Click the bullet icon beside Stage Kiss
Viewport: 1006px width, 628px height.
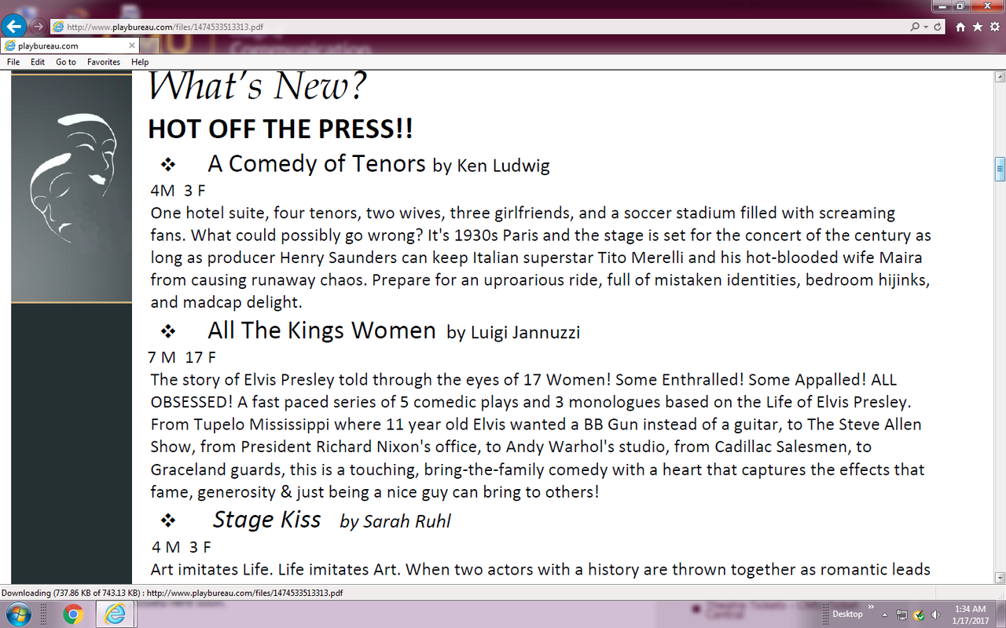pyautogui.click(x=167, y=520)
